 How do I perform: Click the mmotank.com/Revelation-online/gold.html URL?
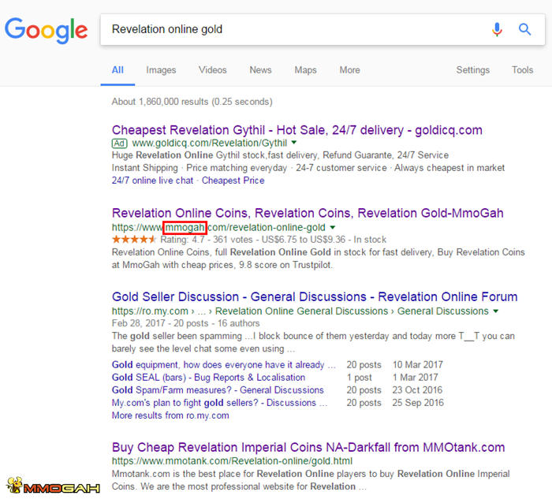coord(232,461)
